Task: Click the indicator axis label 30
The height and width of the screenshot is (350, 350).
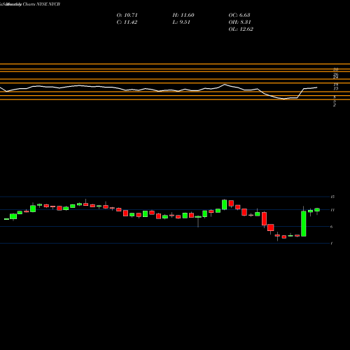Action: point(336,69)
